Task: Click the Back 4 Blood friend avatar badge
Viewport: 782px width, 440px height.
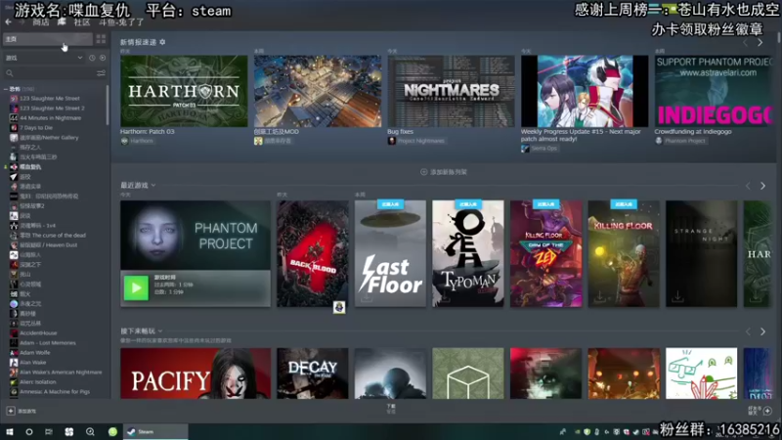Action: pyautogui.click(x=339, y=307)
